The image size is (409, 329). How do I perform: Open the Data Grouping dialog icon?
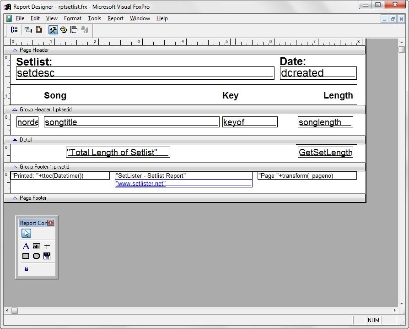(x=14, y=30)
